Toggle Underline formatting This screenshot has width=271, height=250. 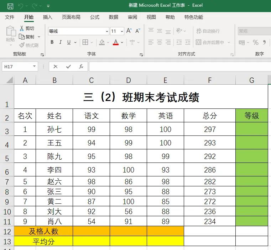tap(69, 42)
